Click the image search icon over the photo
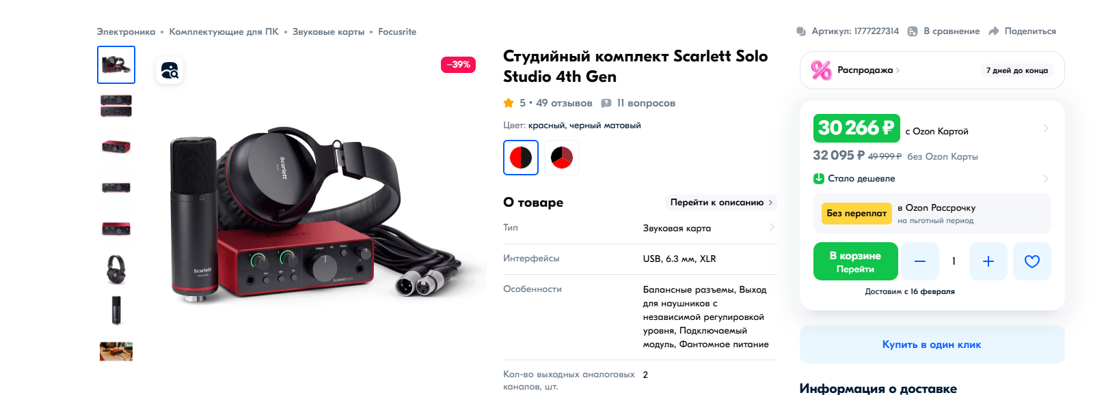 [170, 70]
